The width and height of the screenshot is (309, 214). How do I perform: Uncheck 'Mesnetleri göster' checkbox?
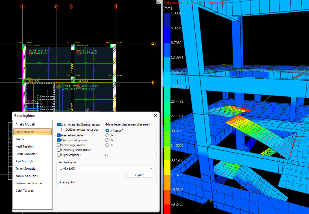59,135
